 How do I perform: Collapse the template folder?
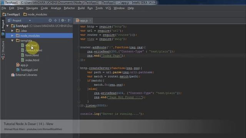(12, 41)
